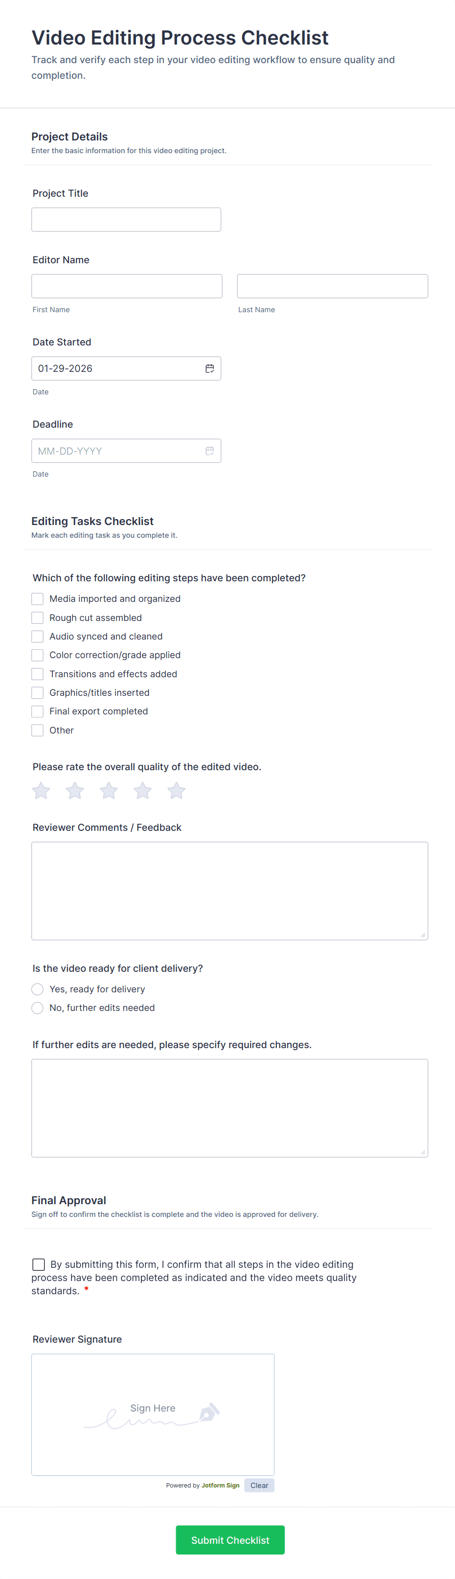This screenshot has width=455, height=1579.
Task: Open the Date Started calendar picker icon
Action: click(x=209, y=368)
